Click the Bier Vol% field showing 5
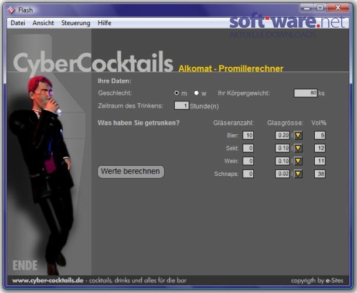Viewport: 357px width, 293px height. (319, 135)
